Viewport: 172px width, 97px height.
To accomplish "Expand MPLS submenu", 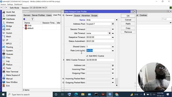I will tap(9, 44).
